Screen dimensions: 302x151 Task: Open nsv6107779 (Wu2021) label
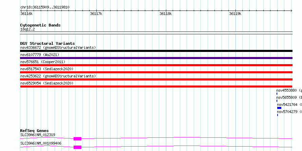point(40,55)
